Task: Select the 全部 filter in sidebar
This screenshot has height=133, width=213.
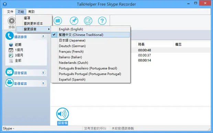Action: click(x=18, y=60)
